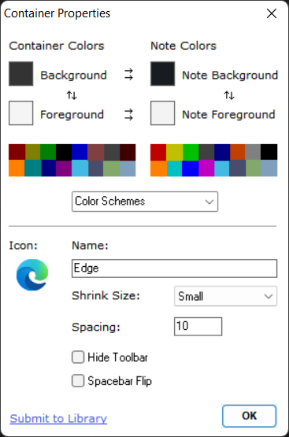Screen dimensions: 289x437
Task: Pick orange from the container color palette
Action: tap(17, 168)
